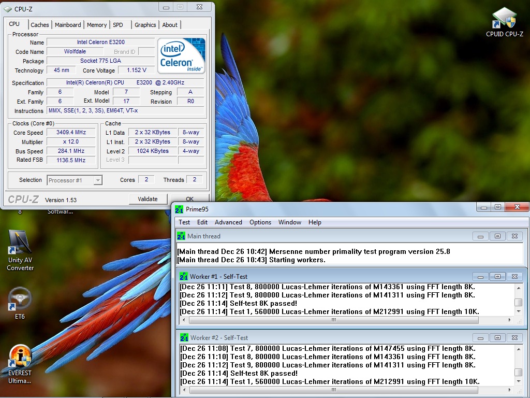Click the OK button in CPU-Z
530x398 pixels.
pos(189,199)
